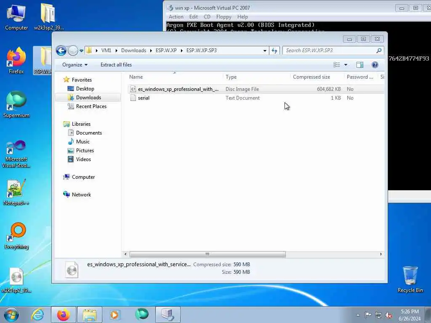Launch Firefox from the desktop shortcut
Viewport: 431px width, 323px height.
click(x=16, y=61)
